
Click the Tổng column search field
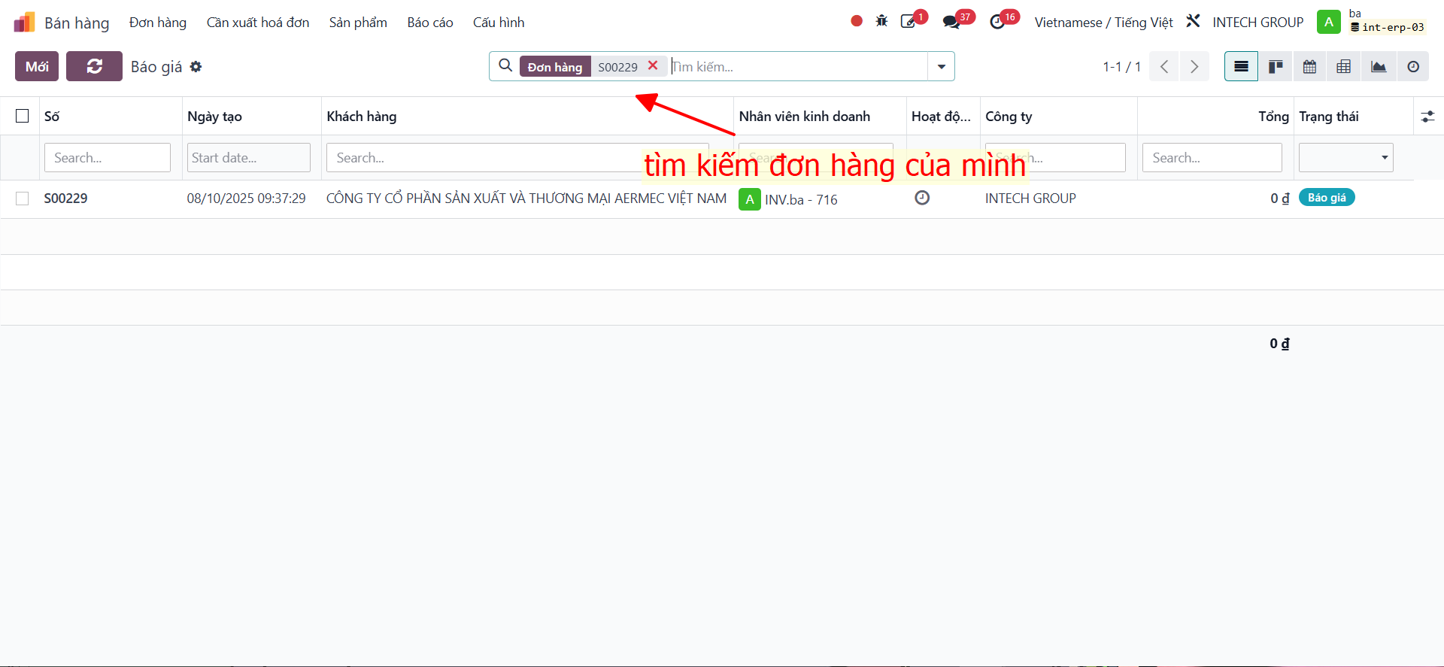click(x=1212, y=157)
